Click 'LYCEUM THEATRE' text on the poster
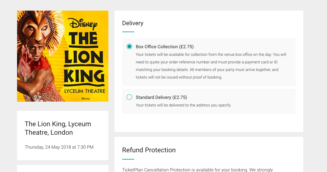327x172 pixels. (85, 91)
